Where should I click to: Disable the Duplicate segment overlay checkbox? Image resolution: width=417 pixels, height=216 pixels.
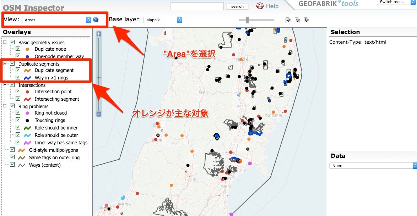pyautogui.click(x=17, y=70)
